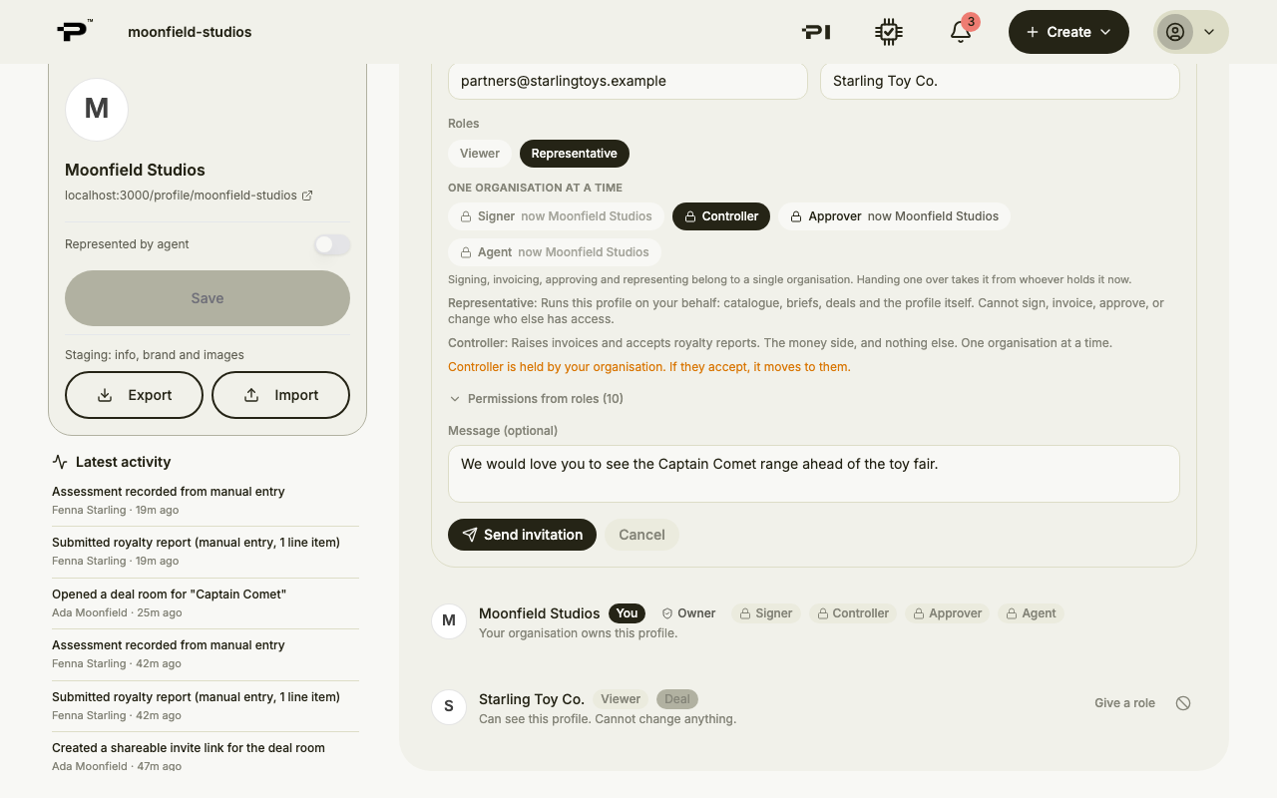Click the Send invitation button
Viewport: 1277px width, 798px height.
(522, 535)
